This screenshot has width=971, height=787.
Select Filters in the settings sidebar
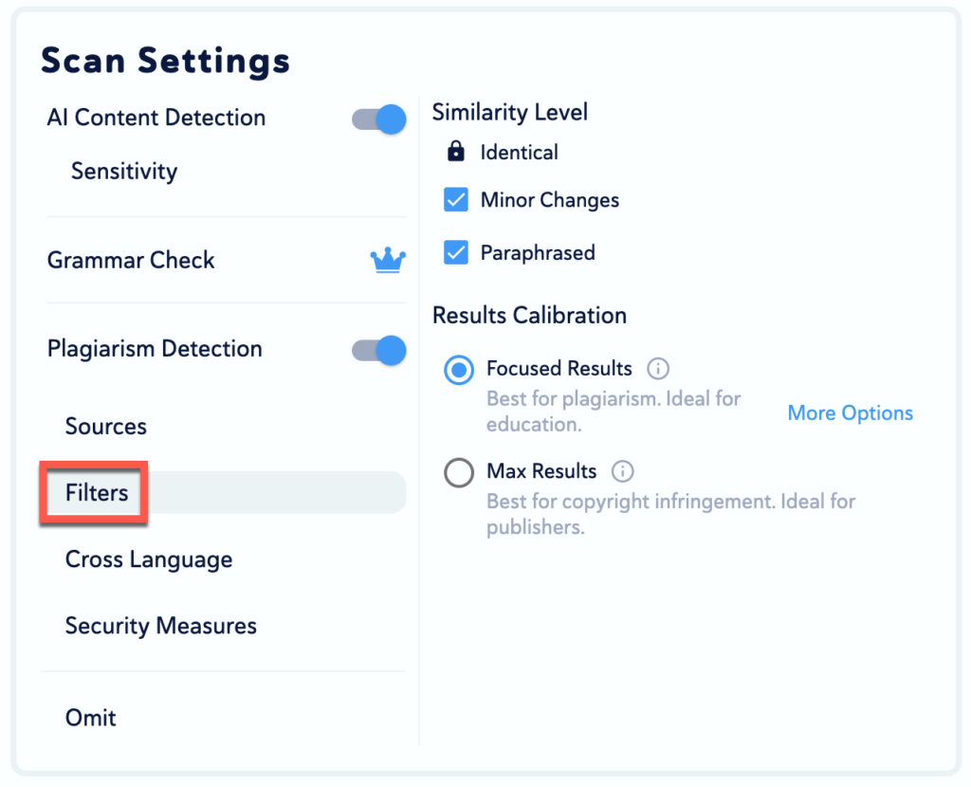click(97, 492)
